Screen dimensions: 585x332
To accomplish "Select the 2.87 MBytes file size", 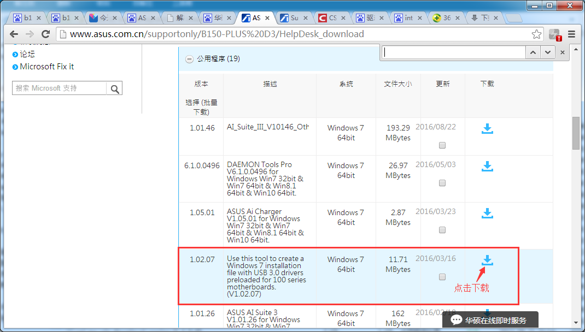I will [x=398, y=217].
